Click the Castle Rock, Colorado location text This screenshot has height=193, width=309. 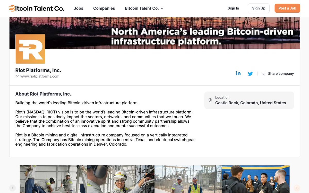pyautogui.click(x=251, y=103)
